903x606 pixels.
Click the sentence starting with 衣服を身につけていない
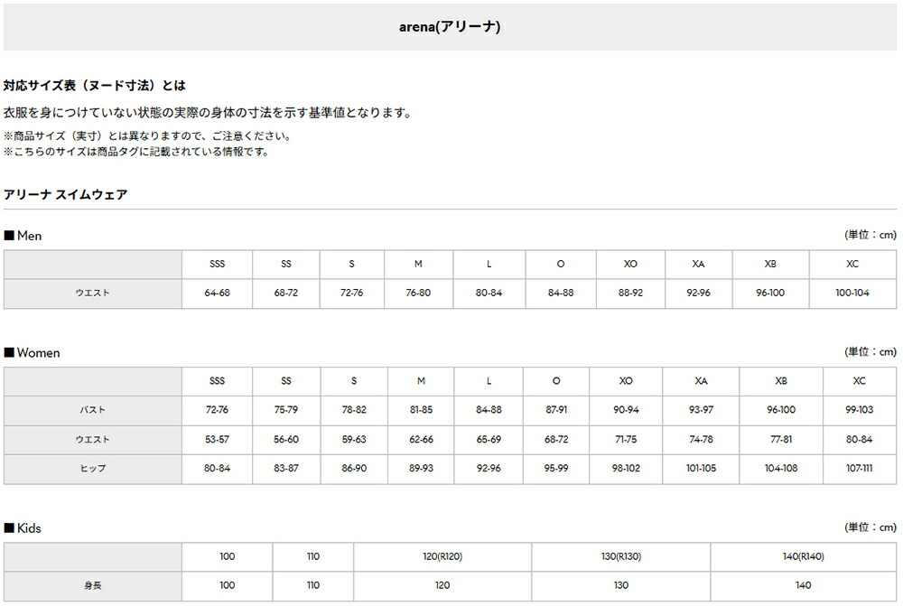click(208, 112)
